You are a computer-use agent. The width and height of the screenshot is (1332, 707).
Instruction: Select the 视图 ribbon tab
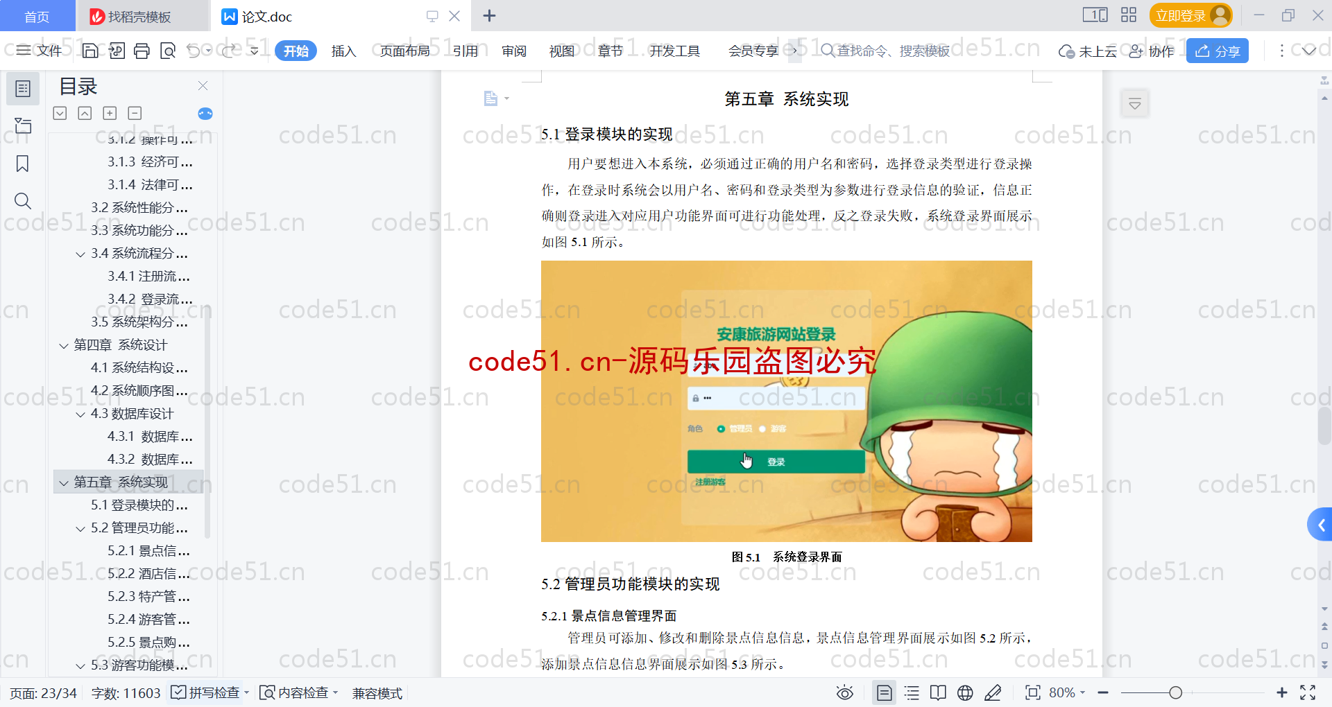(x=562, y=51)
